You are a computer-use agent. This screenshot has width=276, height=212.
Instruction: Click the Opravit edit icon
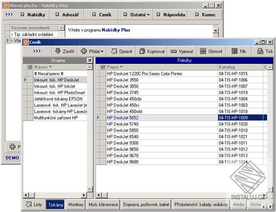(x=114, y=51)
